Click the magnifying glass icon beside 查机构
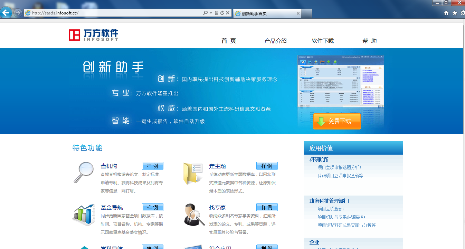The image size is (465, 249). tap(84, 173)
